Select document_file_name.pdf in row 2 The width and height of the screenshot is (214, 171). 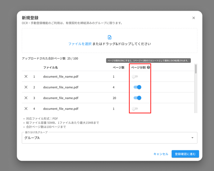61,87
